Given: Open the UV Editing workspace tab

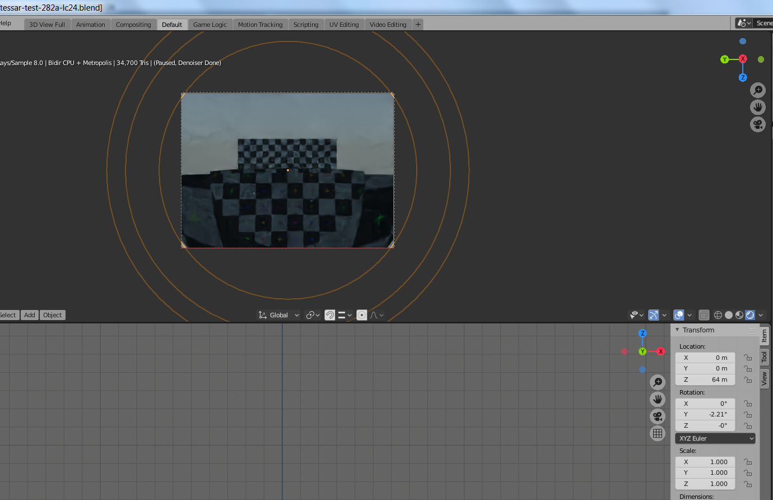Looking at the screenshot, I should (344, 25).
